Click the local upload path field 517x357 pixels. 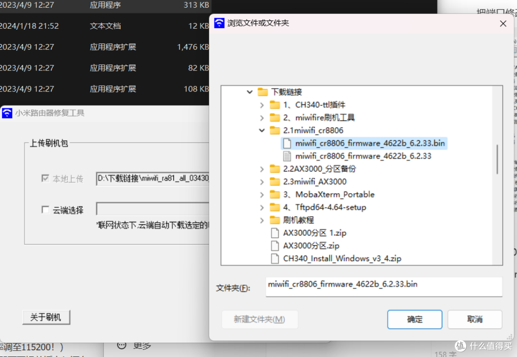[x=153, y=178]
